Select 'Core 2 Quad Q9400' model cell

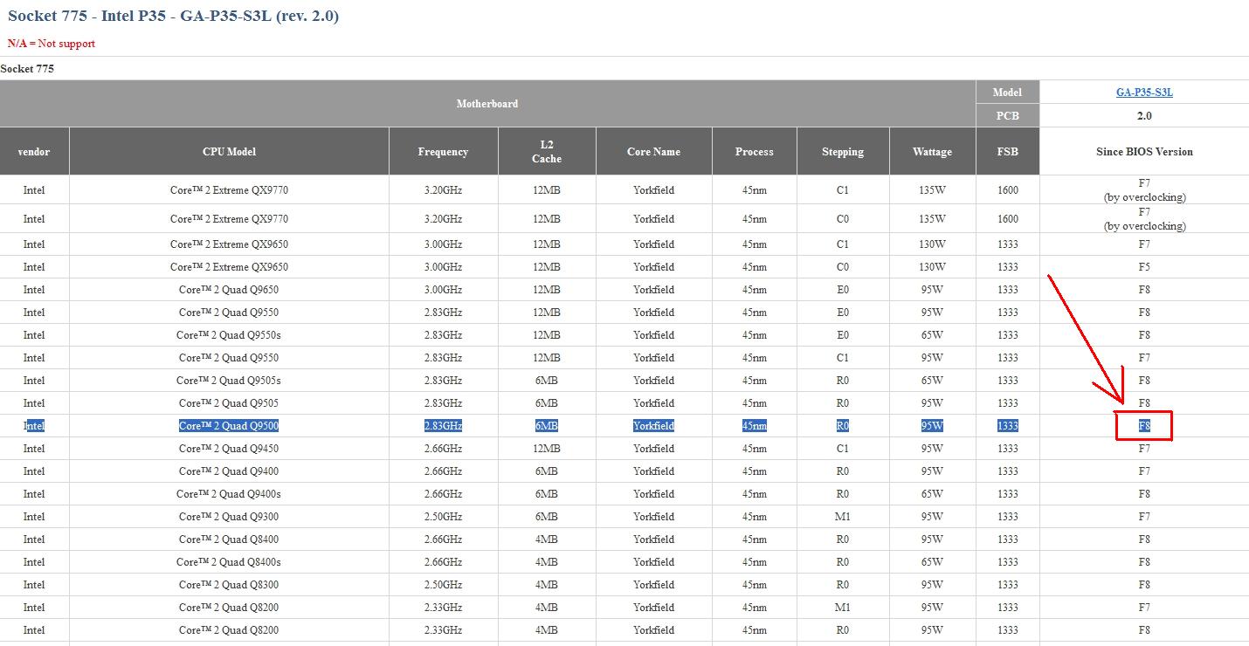[229, 471]
